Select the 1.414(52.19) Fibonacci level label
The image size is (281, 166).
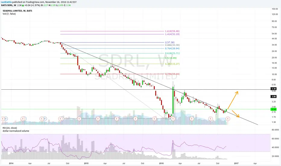tap(172, 34)
